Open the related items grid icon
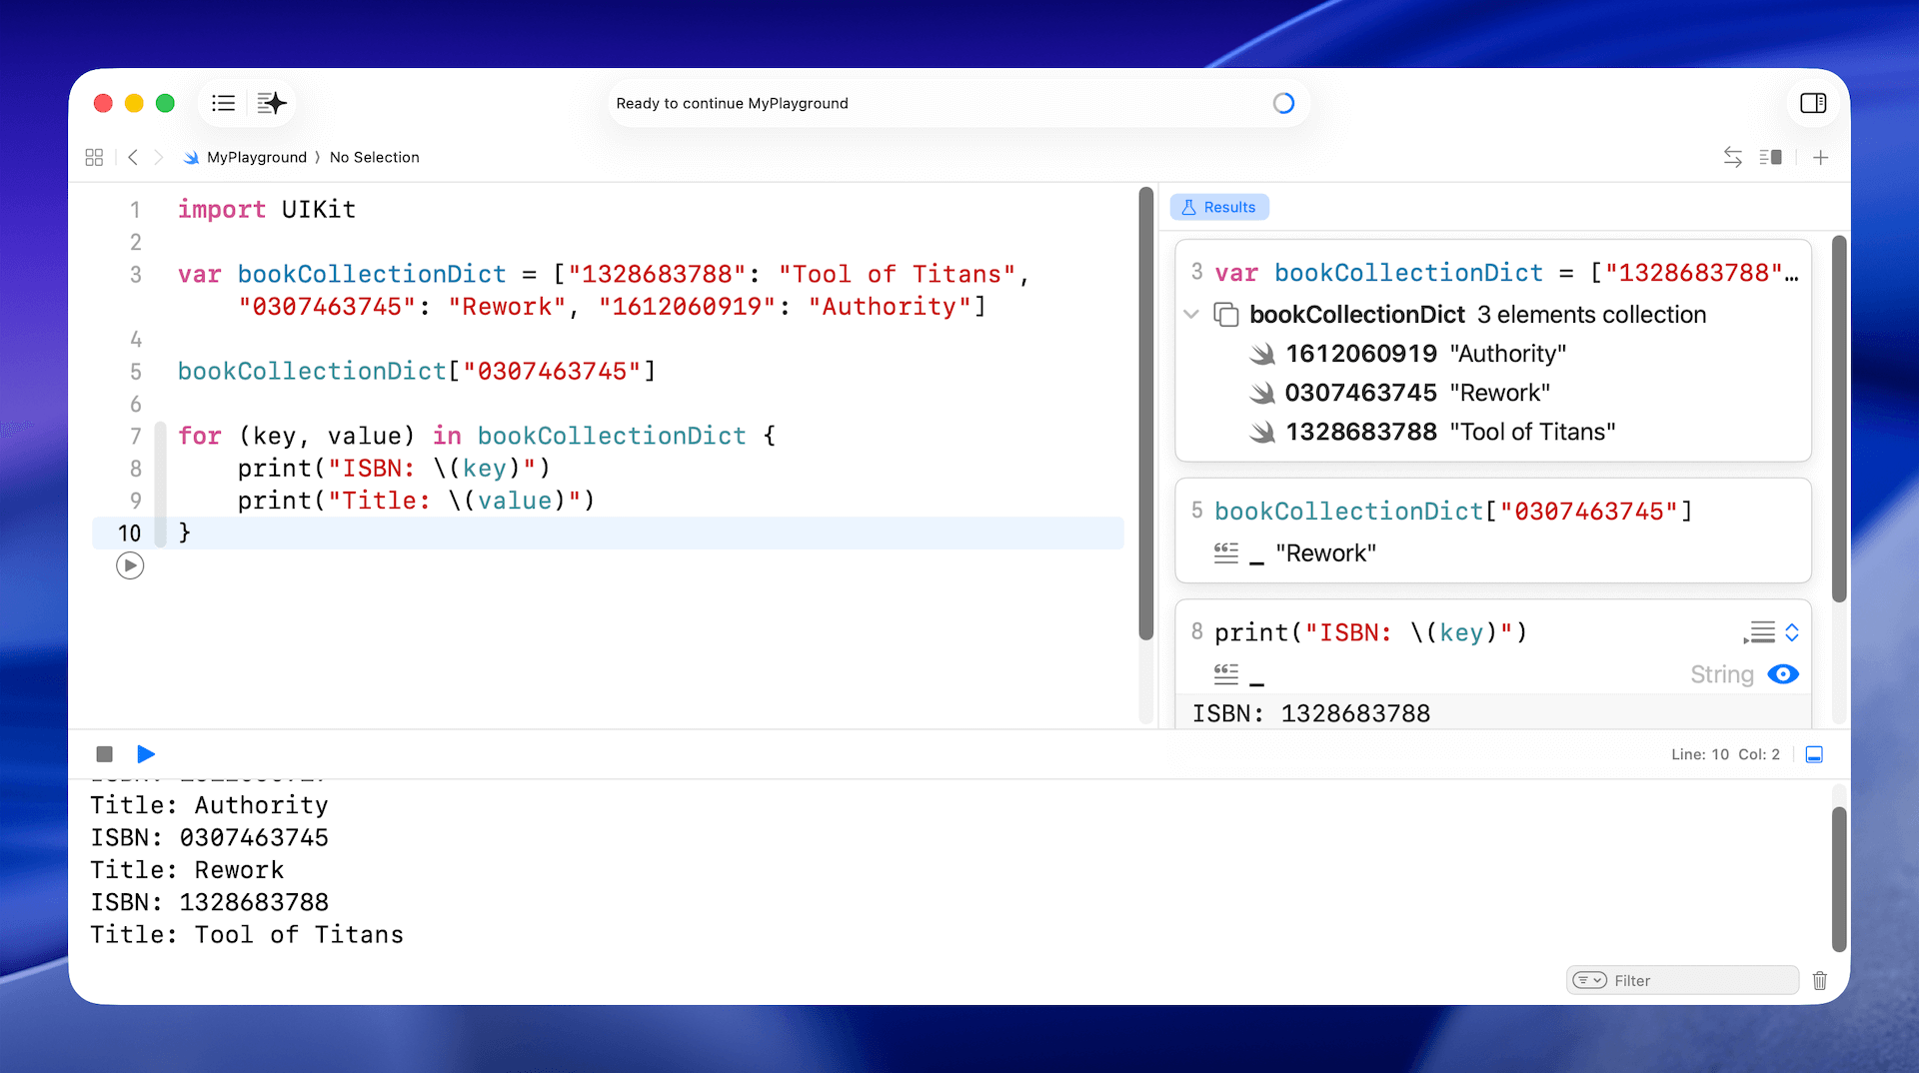1919x1073 pixels. click(94, 157)
